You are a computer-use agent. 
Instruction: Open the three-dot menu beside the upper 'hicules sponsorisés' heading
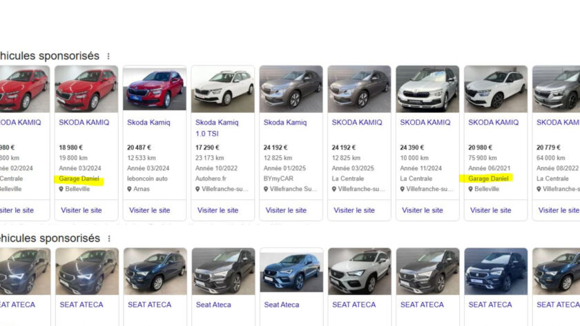[x=108, y=56]
